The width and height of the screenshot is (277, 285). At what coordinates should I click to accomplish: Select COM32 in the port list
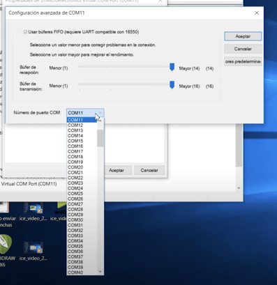82,231
